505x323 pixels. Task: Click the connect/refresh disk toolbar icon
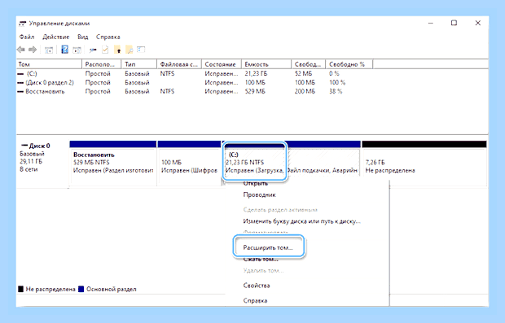tap(93, 50)
